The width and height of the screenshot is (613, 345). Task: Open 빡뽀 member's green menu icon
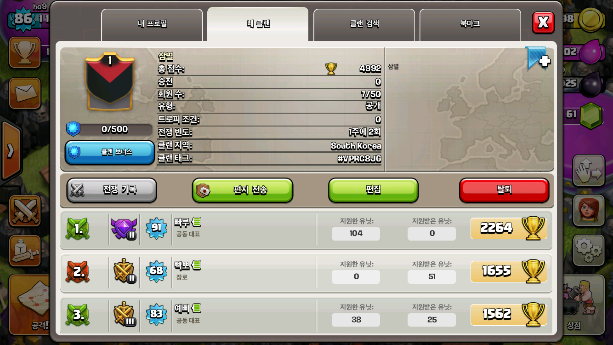tap(197, 265)
